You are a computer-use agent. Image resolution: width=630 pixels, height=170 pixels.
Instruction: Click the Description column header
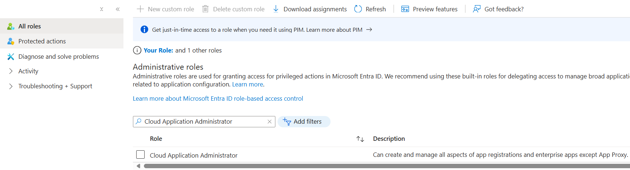coord(389,139)
